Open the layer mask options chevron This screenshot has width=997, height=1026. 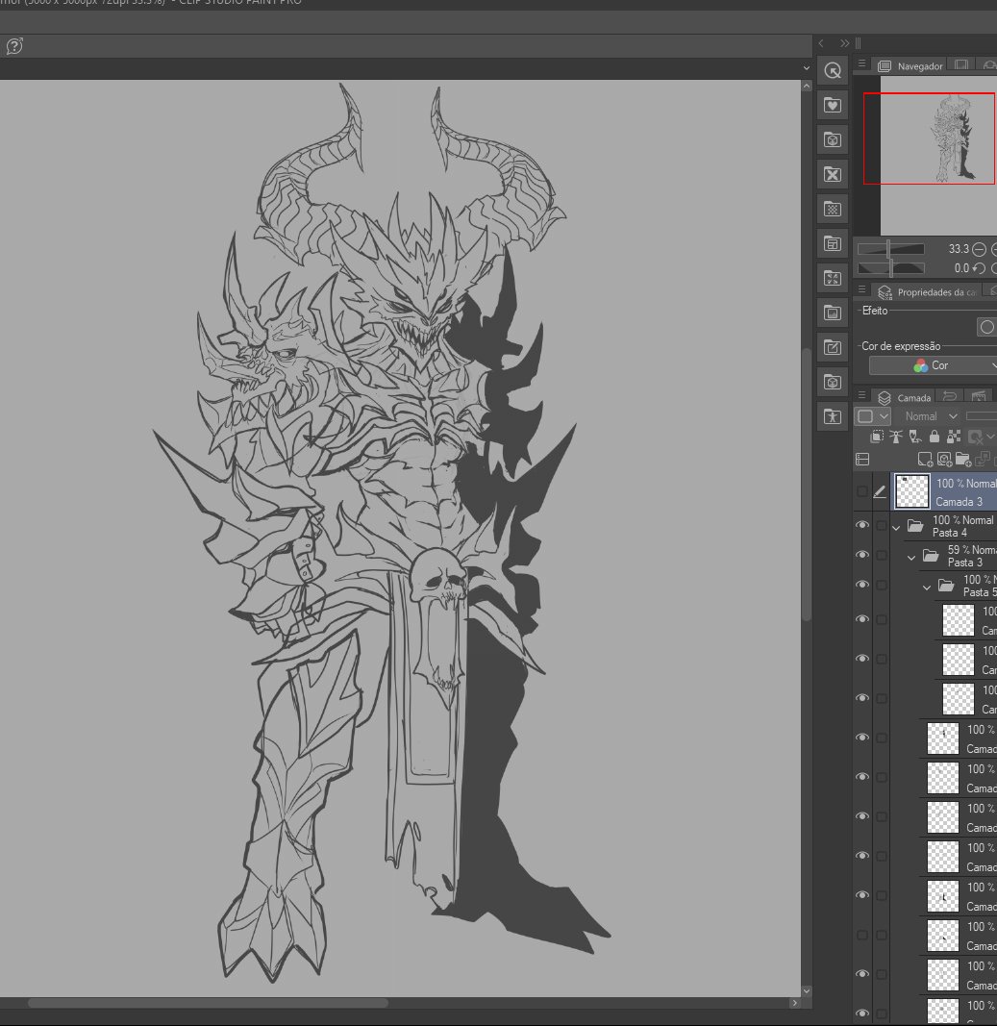click(990, 437)
